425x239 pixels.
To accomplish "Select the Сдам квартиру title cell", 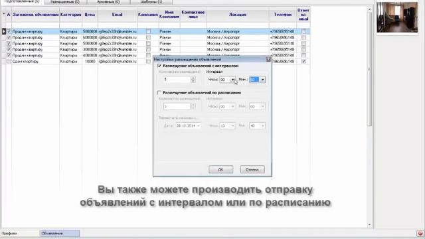I will click(35, 62).
